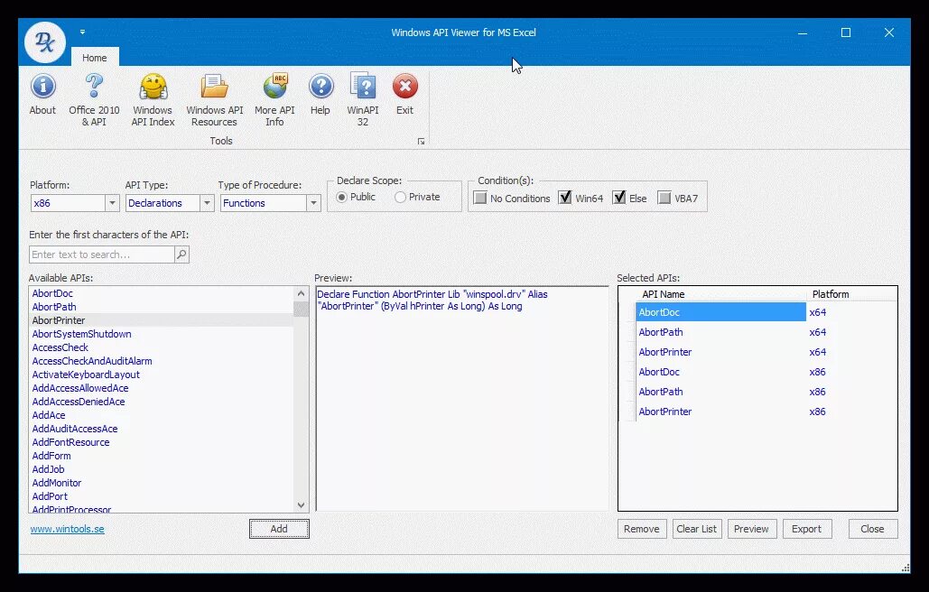Click the Close button

[873, 529]
